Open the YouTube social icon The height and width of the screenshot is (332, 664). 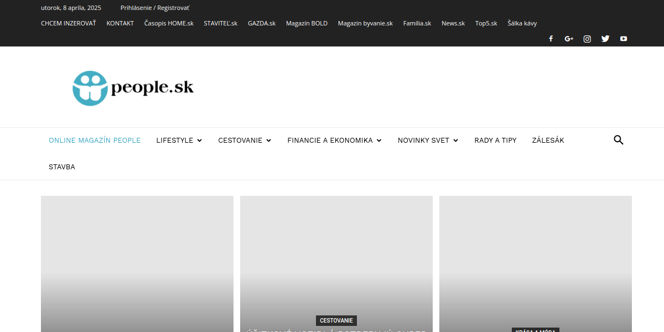(624, 39)
